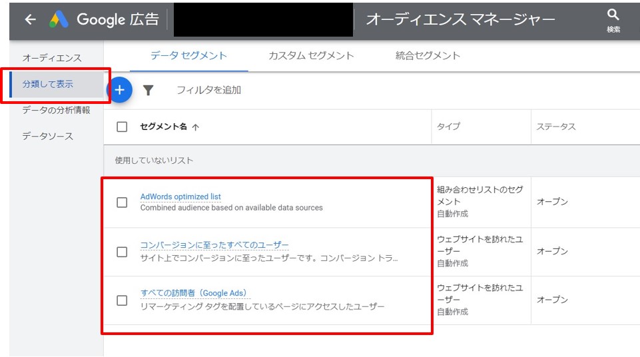Switch to カスタム セグメント tab

[311, 55]
